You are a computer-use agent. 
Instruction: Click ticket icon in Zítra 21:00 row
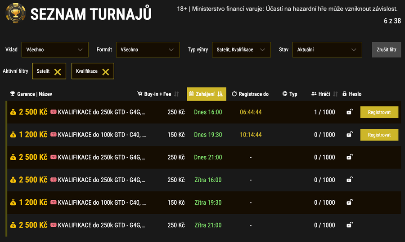pyautogui.click(x=54, y=225)
